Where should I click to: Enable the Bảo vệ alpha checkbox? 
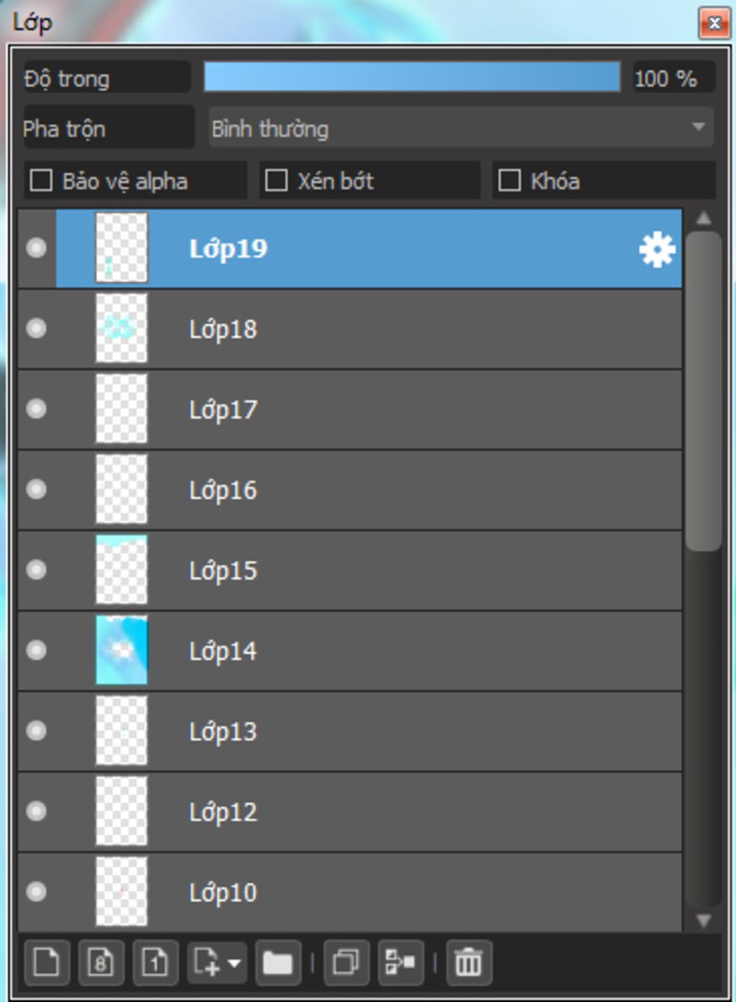pyautogui.click(x=41, y=181)
